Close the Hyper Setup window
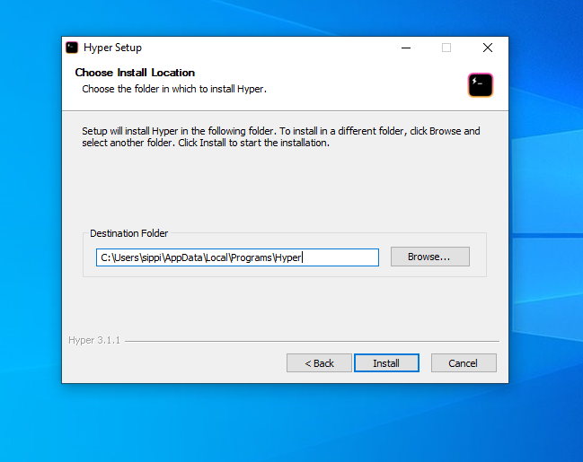 pyautogui.click(x=488, y=48)
